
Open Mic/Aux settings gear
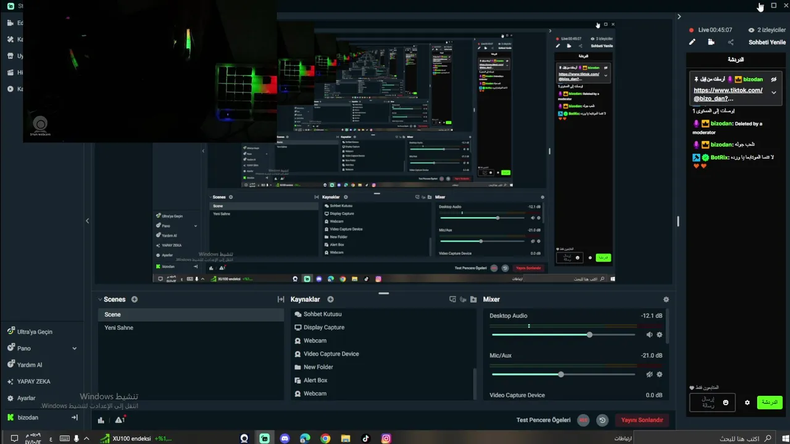[x=659, y=374]
